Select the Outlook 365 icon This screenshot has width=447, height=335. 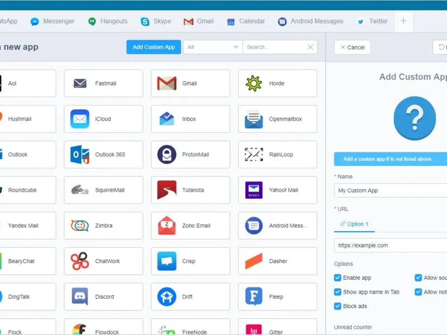click(80, 155)
